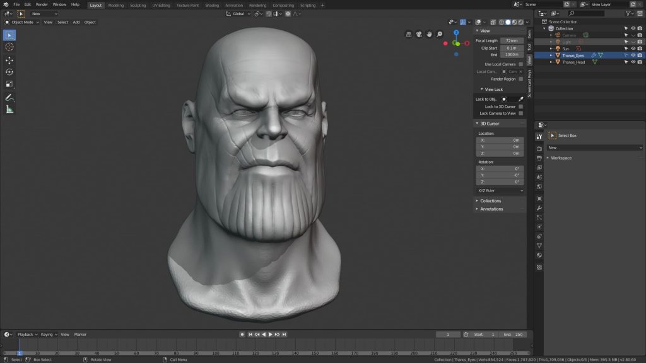This screenshot has width=646, height=363.
Task: Click the red X axis gizmo ball
Action: click(467, 43)
